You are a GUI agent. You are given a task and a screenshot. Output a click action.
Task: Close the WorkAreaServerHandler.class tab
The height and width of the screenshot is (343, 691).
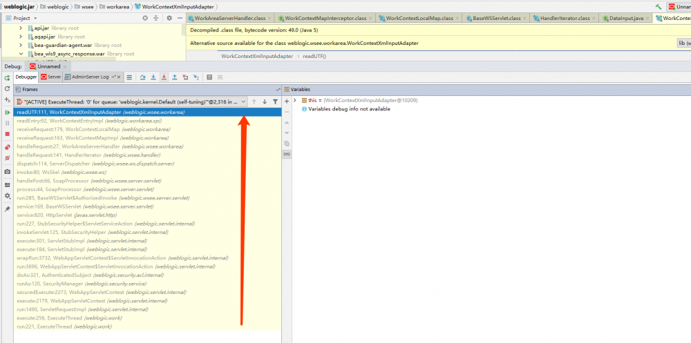(269, 19)
